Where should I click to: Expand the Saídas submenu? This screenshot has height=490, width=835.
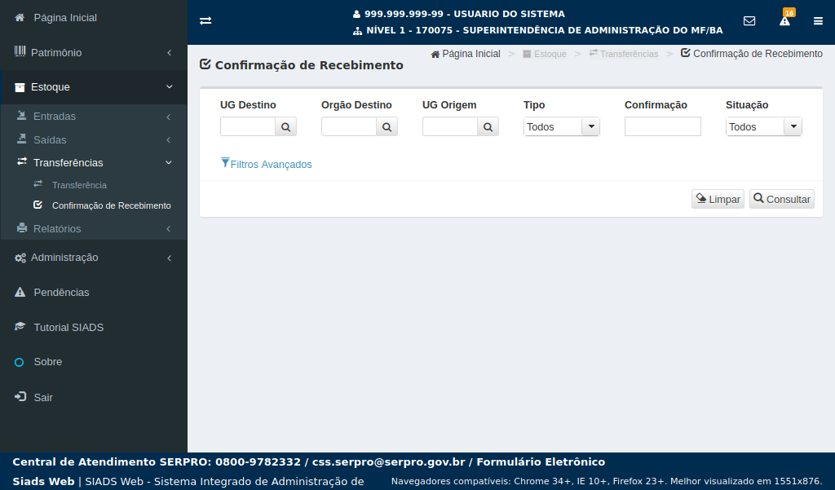click(94, 139)
